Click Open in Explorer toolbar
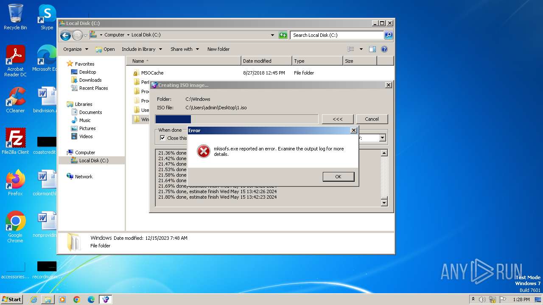Viewport: 543px width, 305px height. pyautogui.click(x=105, y=49)
